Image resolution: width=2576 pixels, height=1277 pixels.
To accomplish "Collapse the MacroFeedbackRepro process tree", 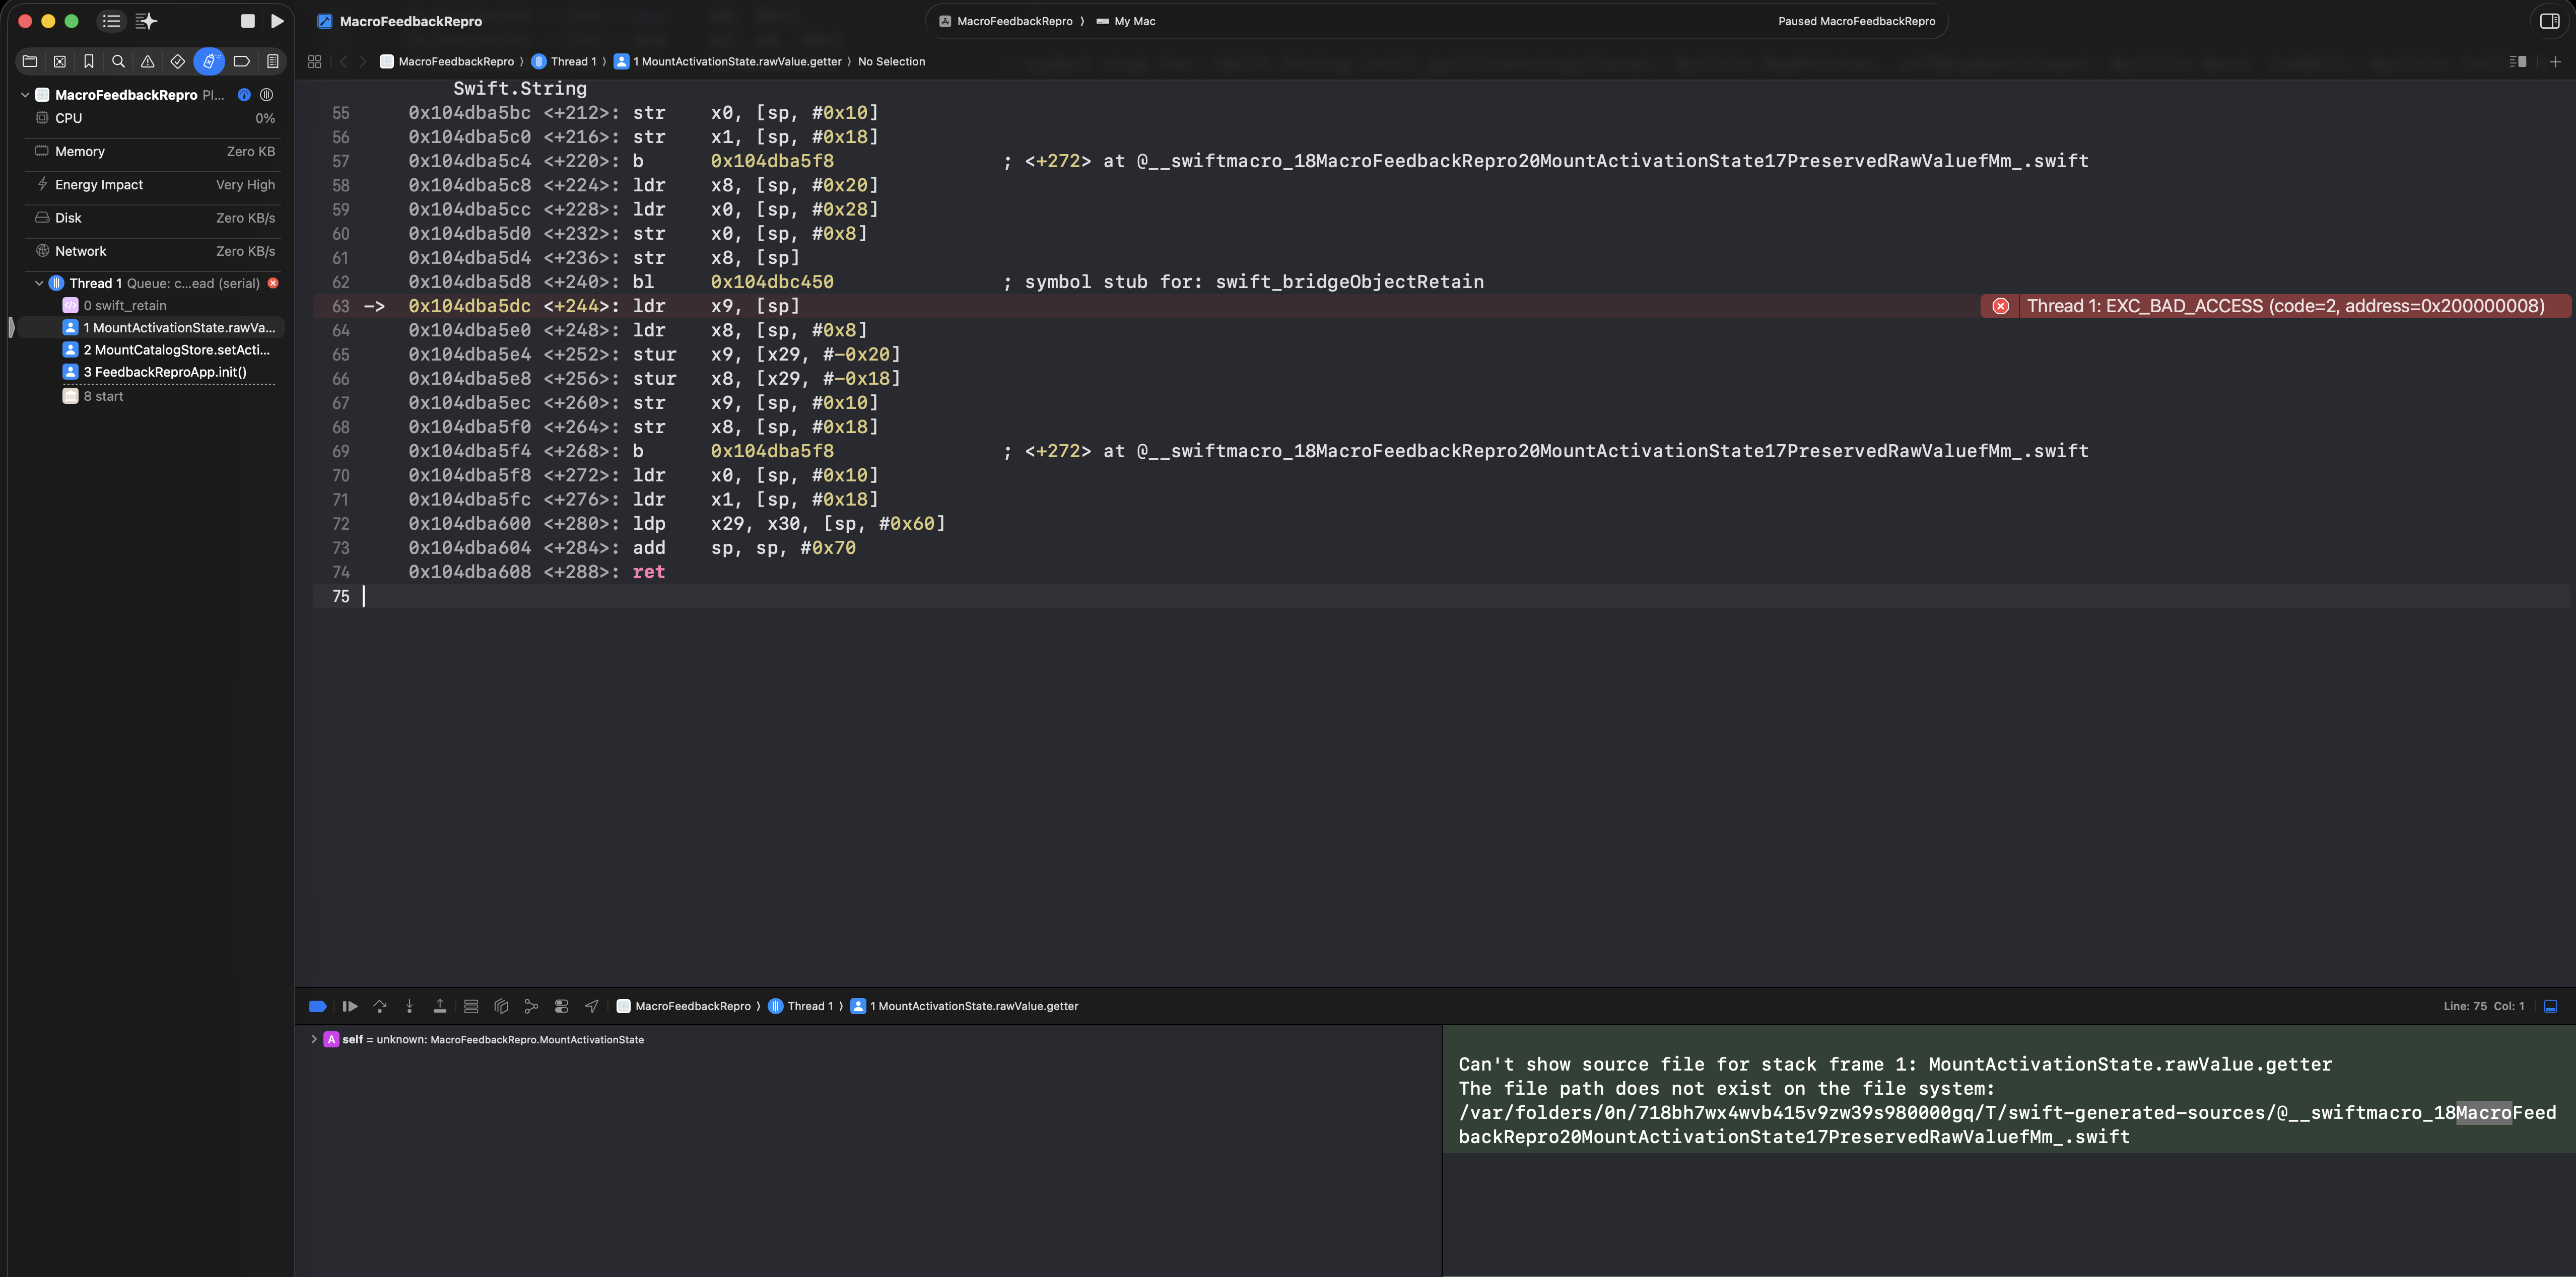I will 25,95.
